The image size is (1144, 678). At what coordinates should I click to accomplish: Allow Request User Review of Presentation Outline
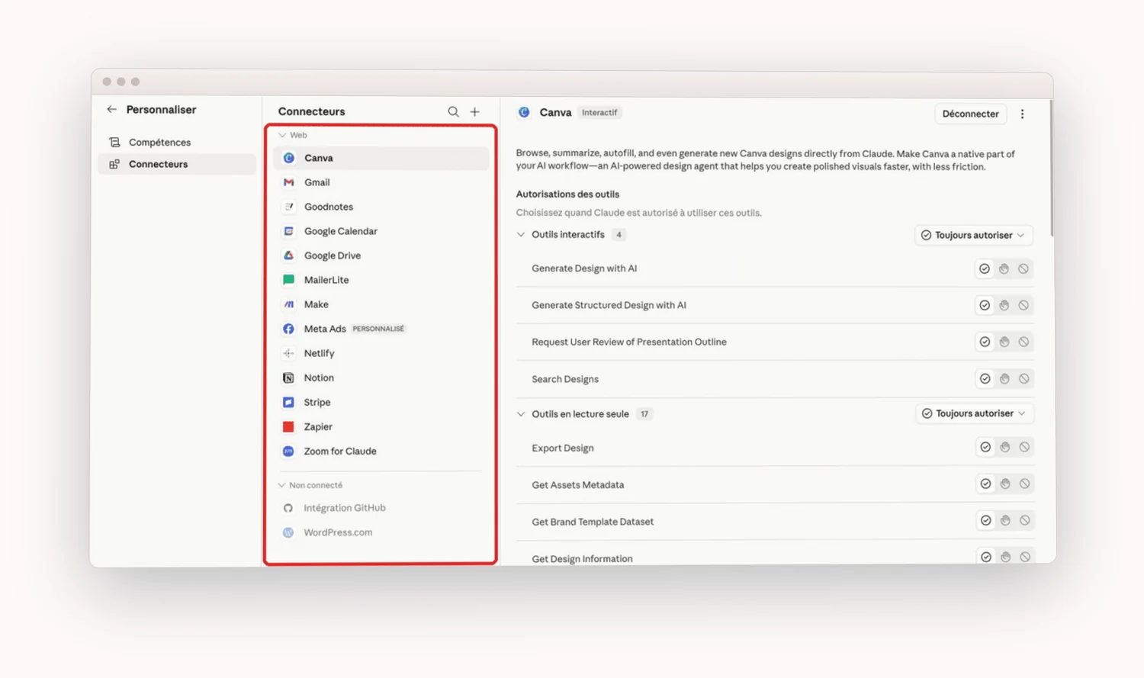click(985, 342)
